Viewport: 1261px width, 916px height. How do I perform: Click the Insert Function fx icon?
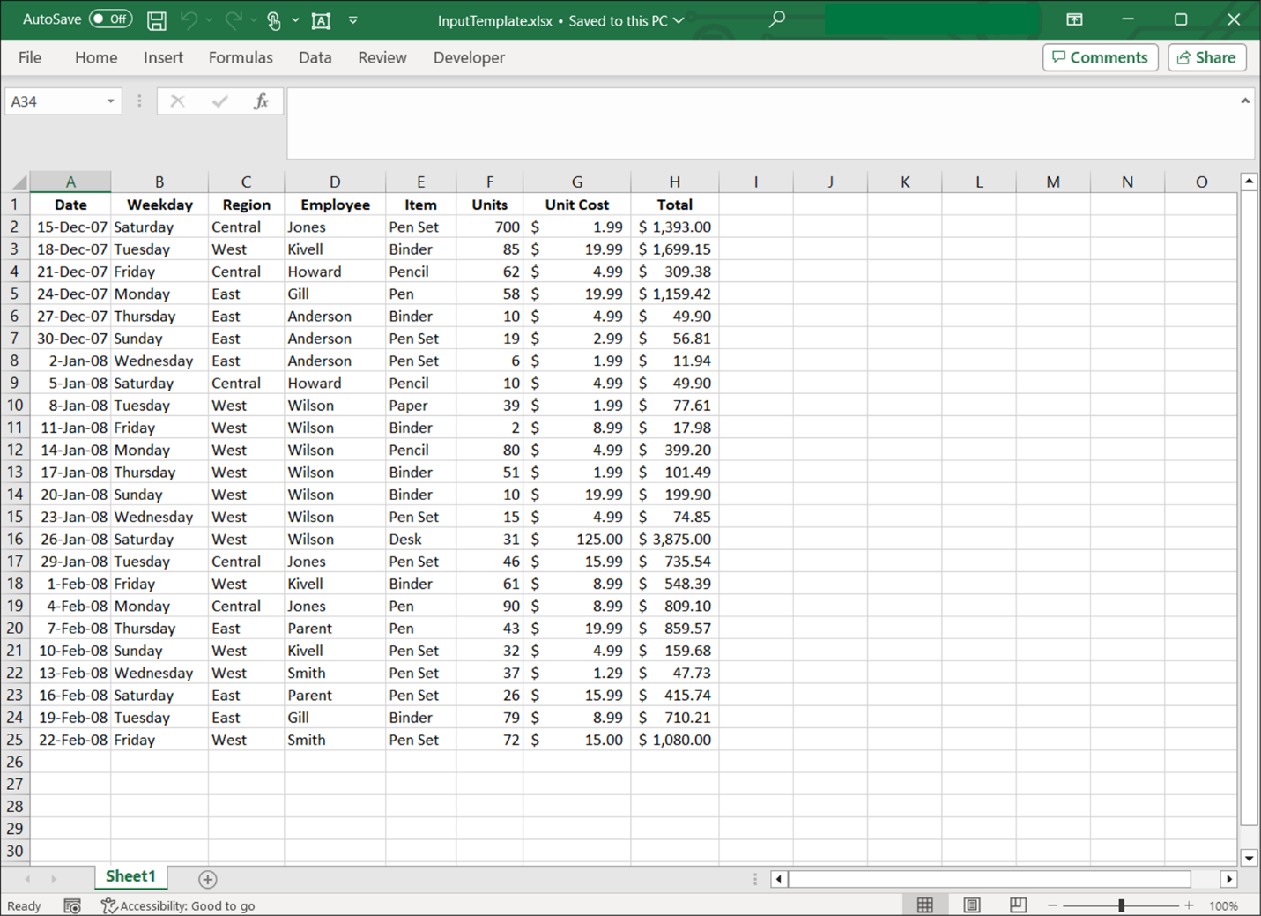261,101
